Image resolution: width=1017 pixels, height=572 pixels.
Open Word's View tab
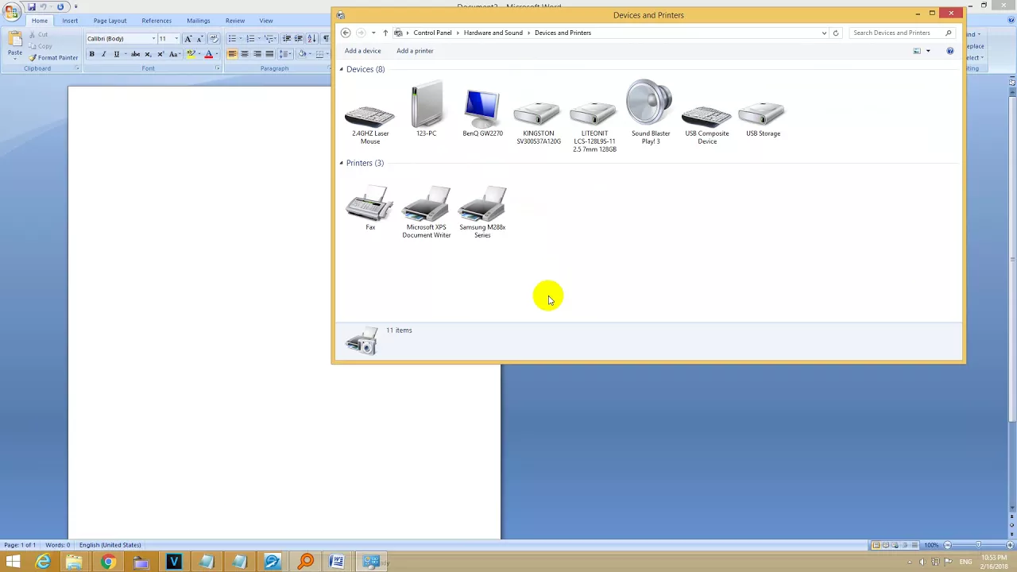coord(266,21)
